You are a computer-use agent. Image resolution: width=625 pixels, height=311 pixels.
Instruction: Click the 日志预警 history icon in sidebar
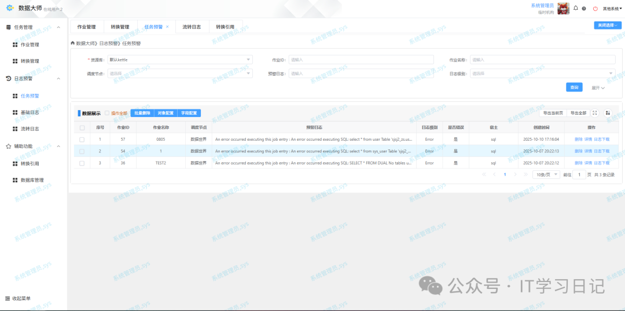click(x=8, y=79)
